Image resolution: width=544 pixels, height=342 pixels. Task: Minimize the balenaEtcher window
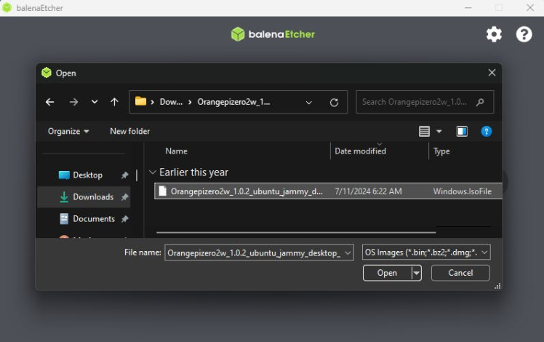[468, 7]
